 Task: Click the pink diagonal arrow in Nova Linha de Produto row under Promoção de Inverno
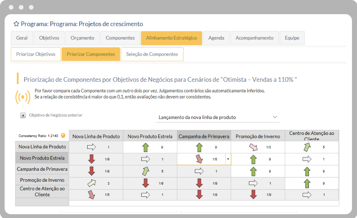pos(253,147)
